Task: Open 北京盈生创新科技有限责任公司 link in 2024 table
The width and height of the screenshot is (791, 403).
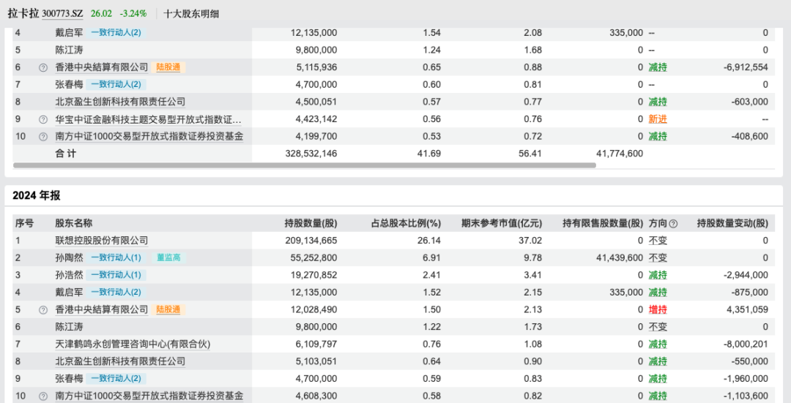Action: click(x=120, y=361)
